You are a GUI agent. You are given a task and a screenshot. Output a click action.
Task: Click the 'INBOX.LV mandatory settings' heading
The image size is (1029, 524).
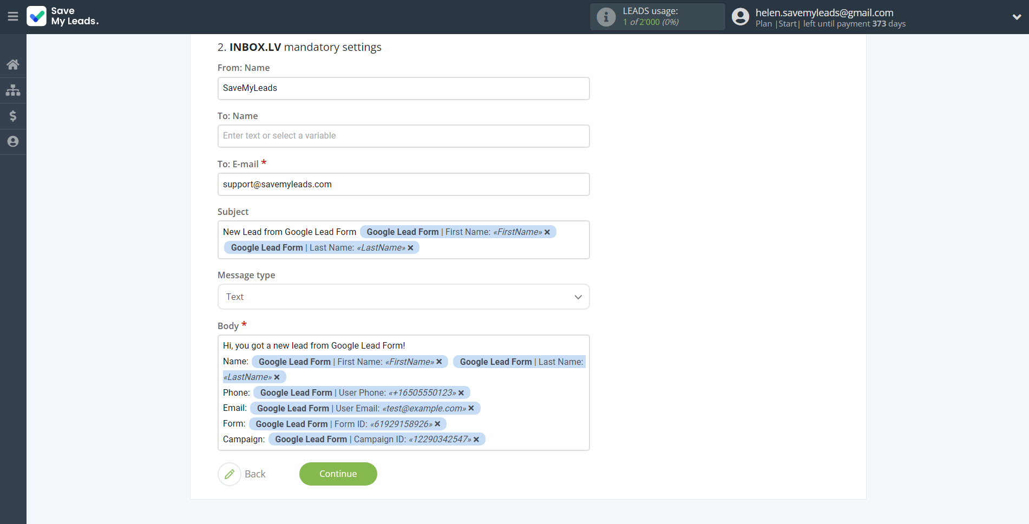(299, 47)
